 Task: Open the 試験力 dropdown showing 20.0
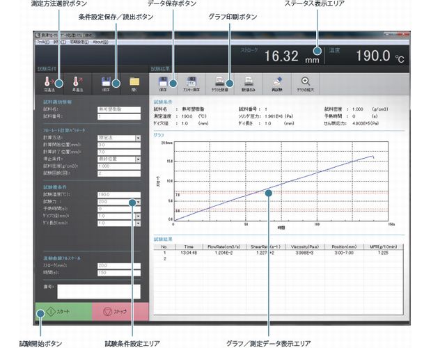(139, 202)
